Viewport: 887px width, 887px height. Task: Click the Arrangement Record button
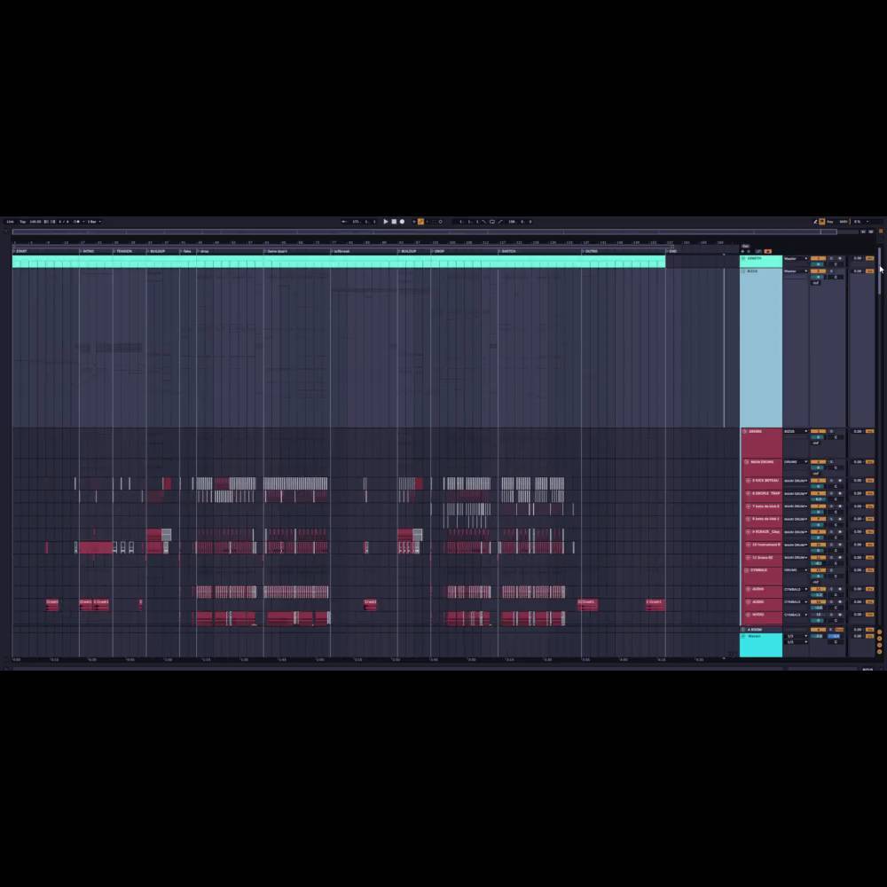(402, 222)
